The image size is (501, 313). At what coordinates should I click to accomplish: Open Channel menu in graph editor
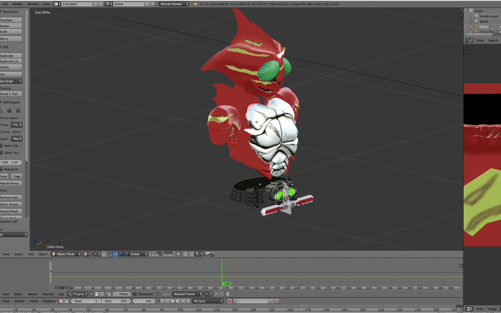48,294
